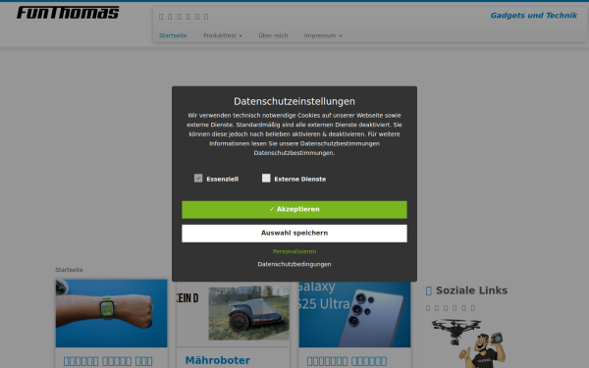
Task: Click the Soziale Links heading
Action: [x=471, y=290]
